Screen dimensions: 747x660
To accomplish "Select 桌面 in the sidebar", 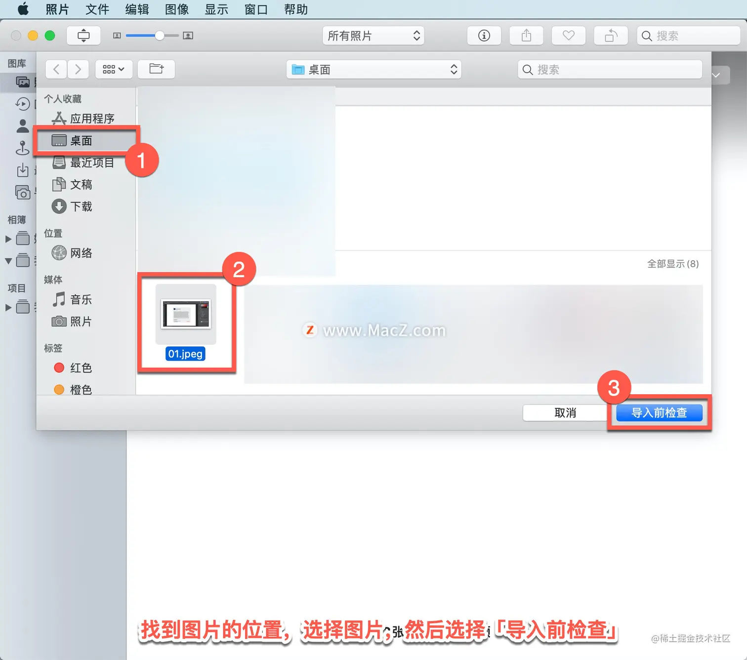I will pos(86,141).
